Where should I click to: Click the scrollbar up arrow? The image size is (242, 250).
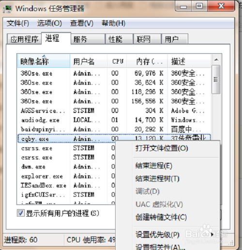pyautogui.click(x=216, y=60)
